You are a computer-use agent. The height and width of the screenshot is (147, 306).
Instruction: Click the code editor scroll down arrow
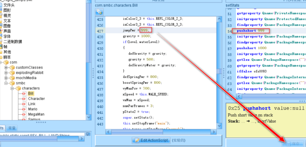click(x=219, y=126)
